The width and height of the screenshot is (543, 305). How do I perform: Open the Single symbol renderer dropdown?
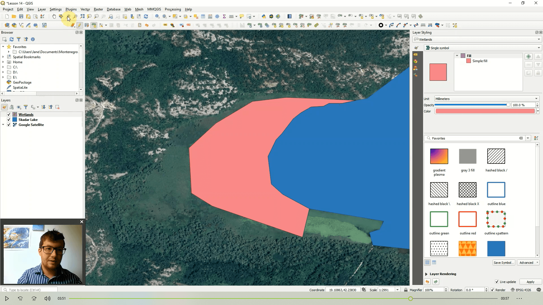tap(483, 48)
